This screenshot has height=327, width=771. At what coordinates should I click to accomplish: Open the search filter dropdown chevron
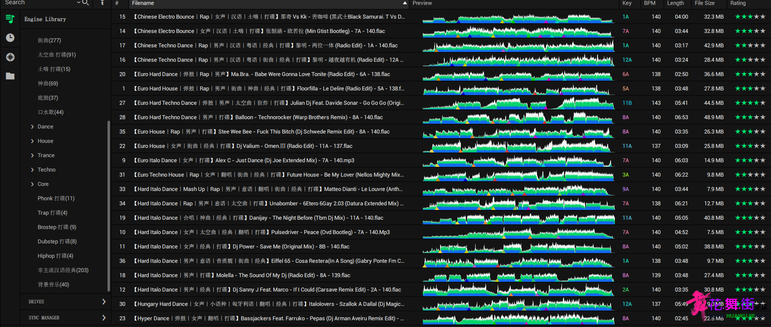point(78,3)
